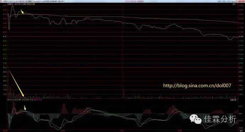Click the pink centered text in title bar
The image size is (245, 132).
click(x=134, y=1)
